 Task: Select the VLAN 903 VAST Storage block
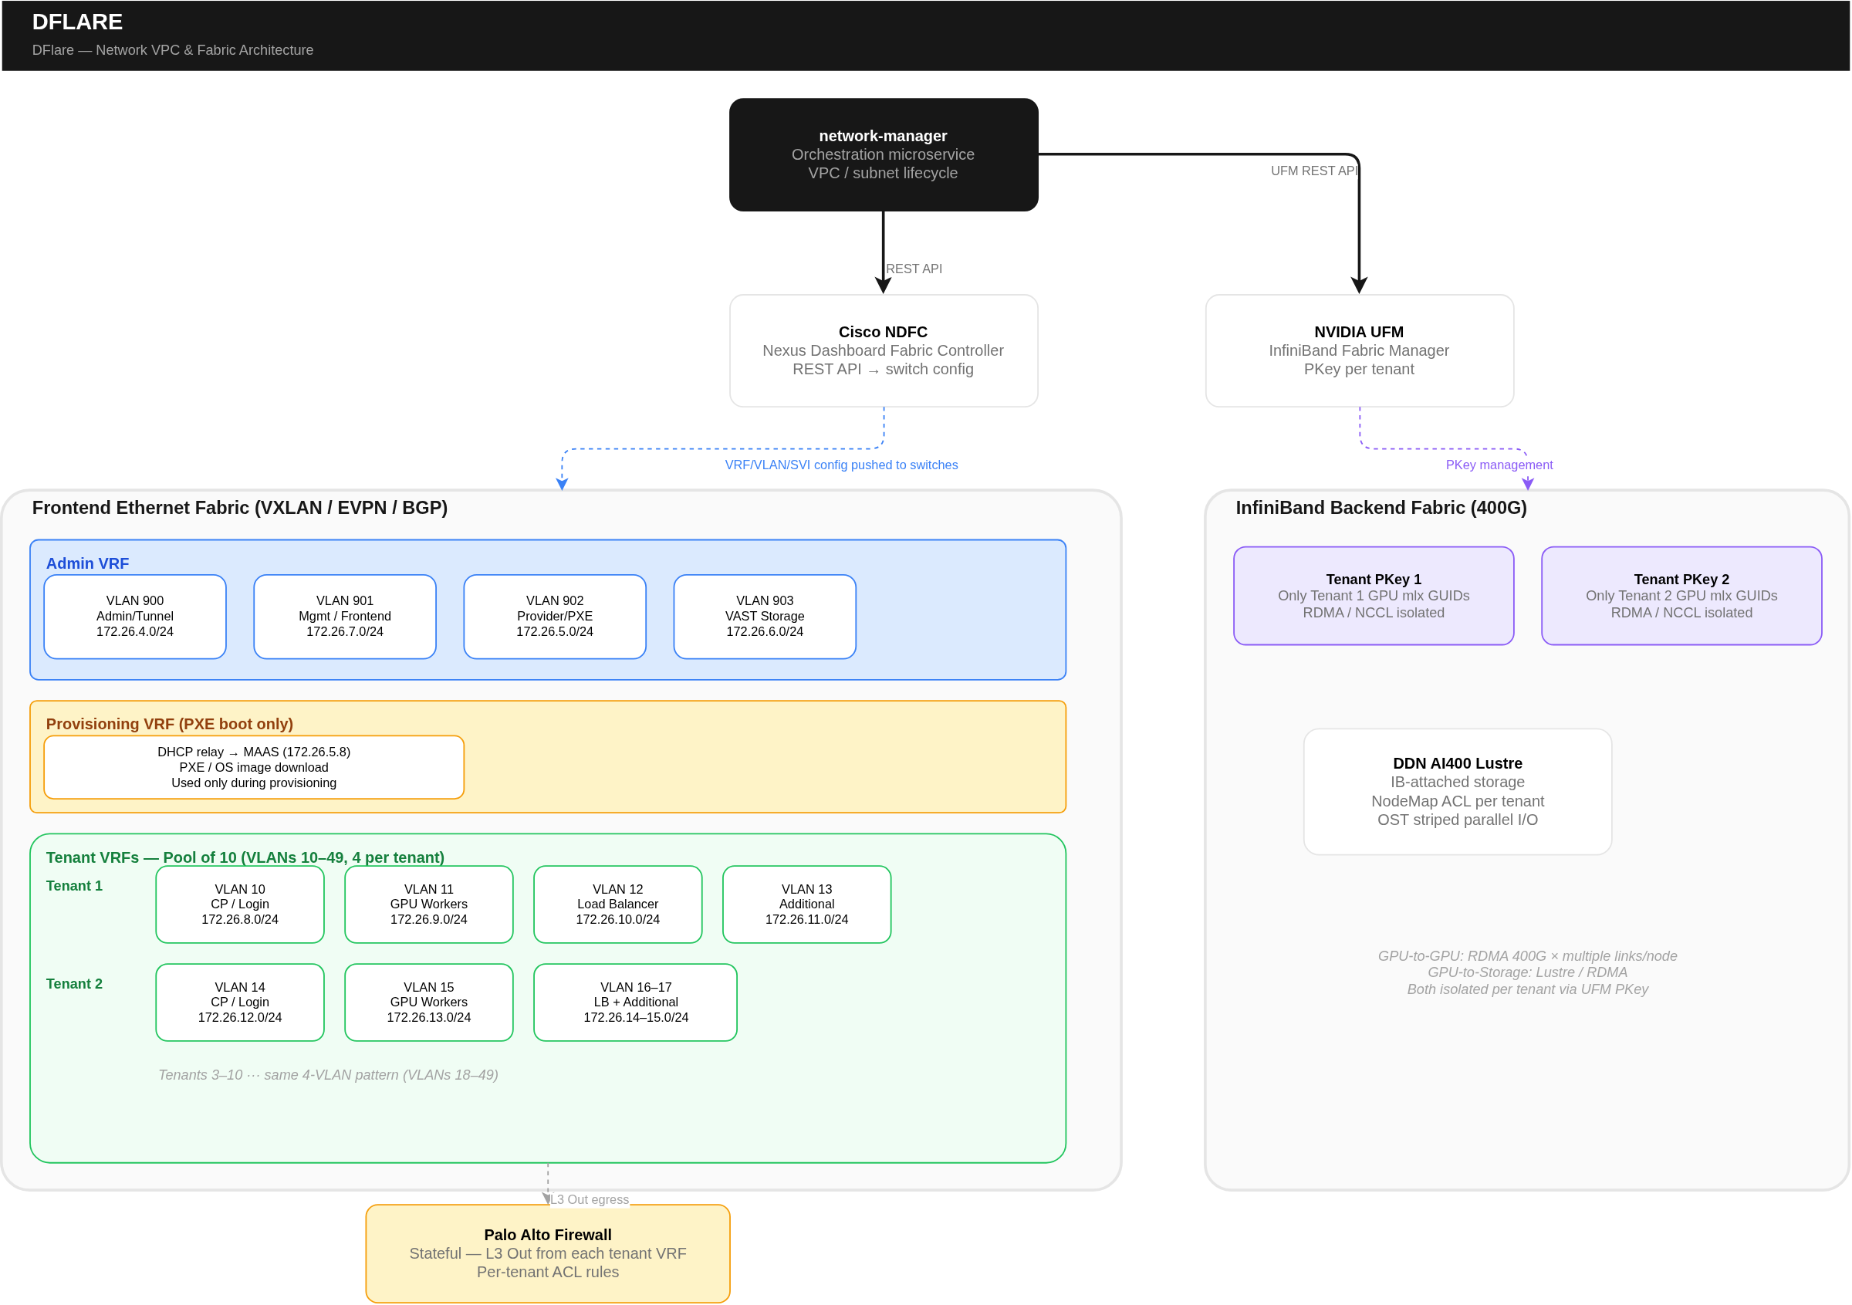pos(764,615)
